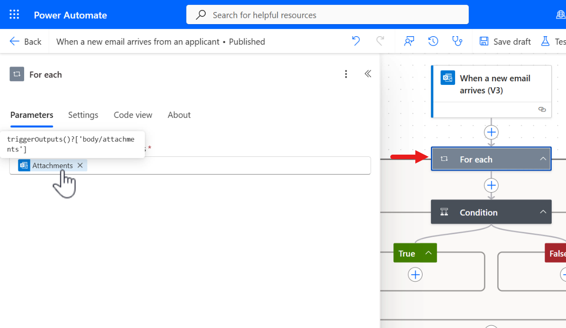The height and width of the screenshot is (328, 566).
Task: Collapse the For each node chevron
Action: coord(543,159)
